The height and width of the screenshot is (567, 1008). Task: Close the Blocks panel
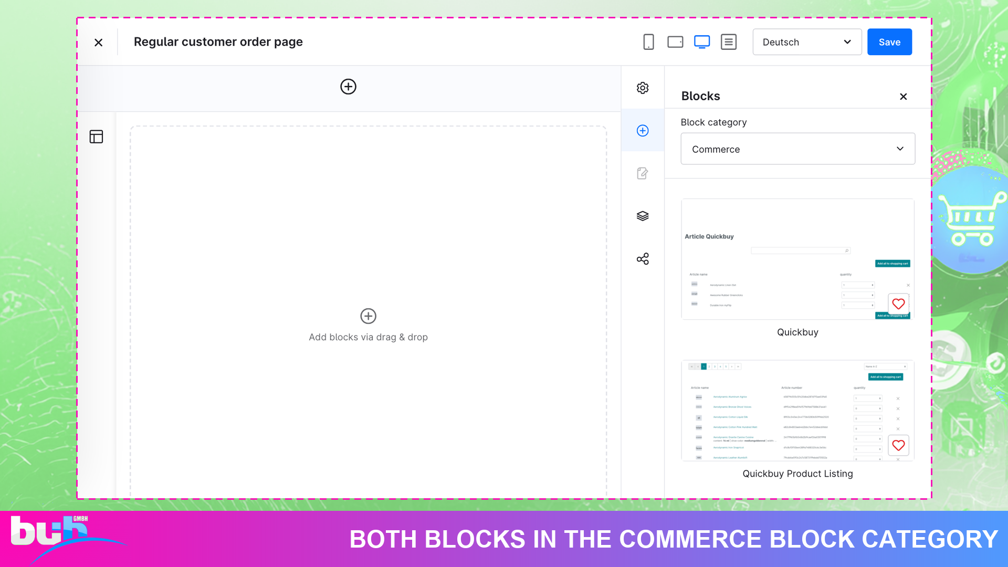[903, 97]
